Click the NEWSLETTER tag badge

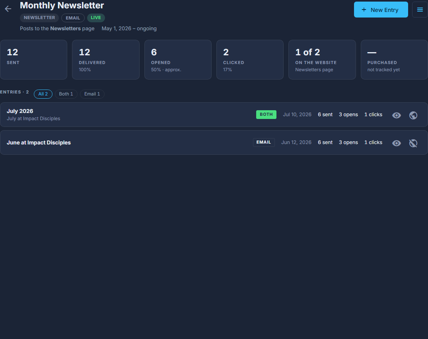pyautogui.click(x=39, y=18)
